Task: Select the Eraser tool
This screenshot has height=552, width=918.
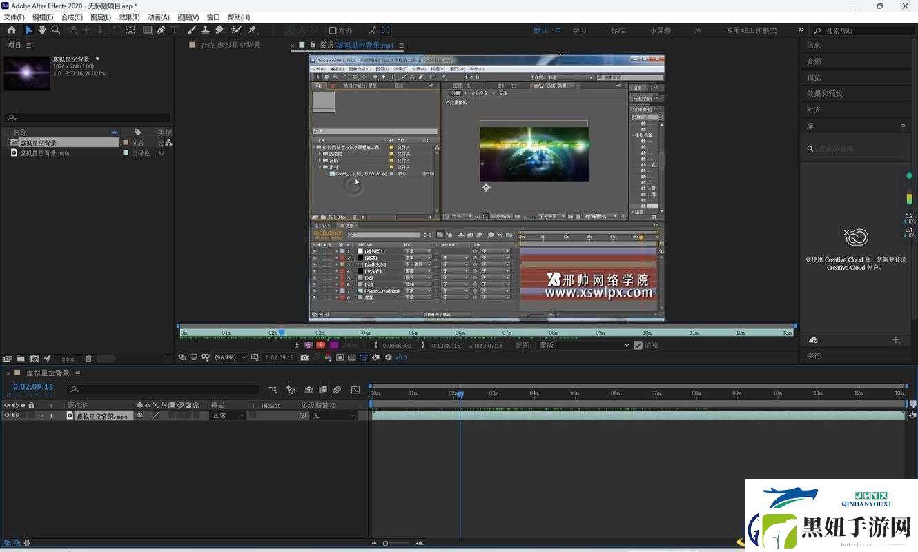Action: 219,30
